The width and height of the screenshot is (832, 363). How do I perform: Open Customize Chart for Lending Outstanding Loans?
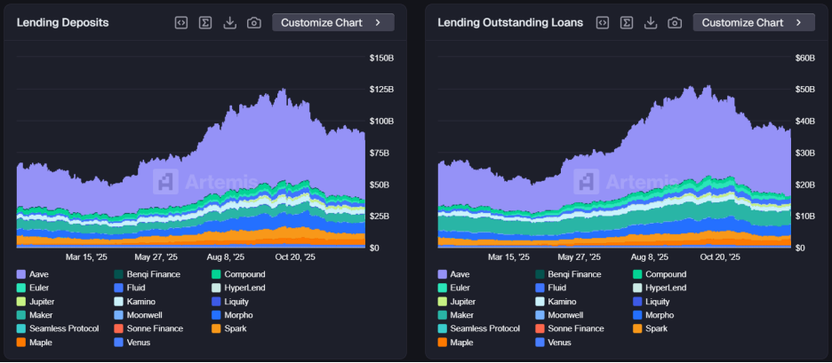[754, 22]
